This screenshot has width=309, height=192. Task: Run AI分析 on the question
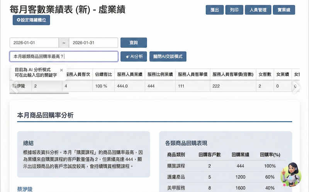click(134, 56)
